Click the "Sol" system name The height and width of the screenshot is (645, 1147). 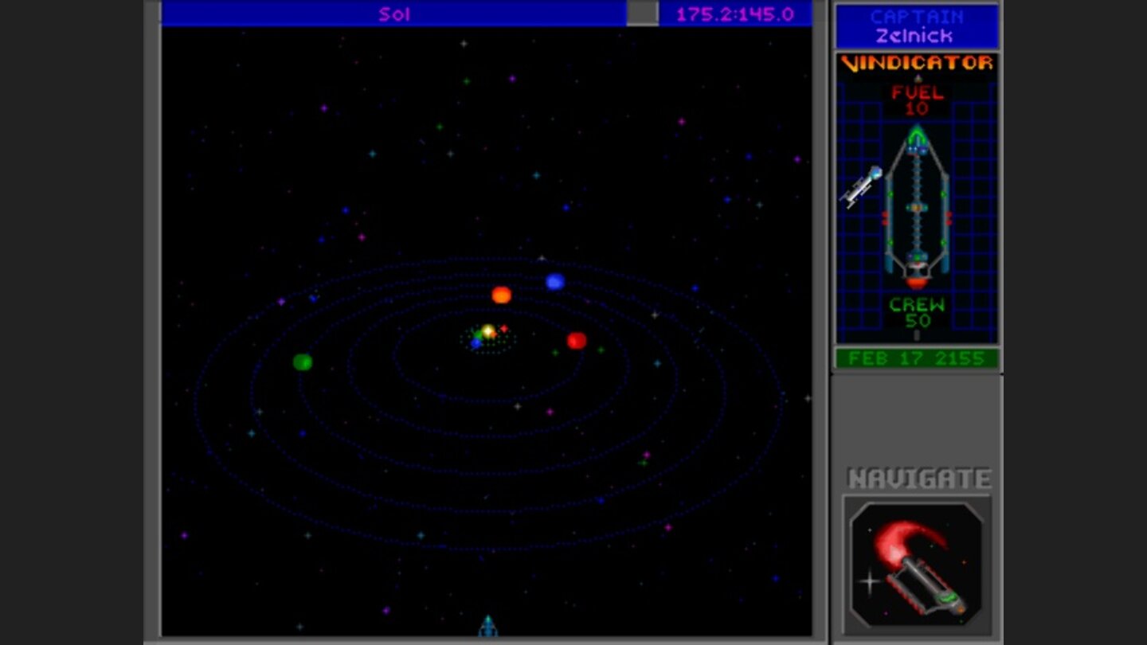[394, 14]
